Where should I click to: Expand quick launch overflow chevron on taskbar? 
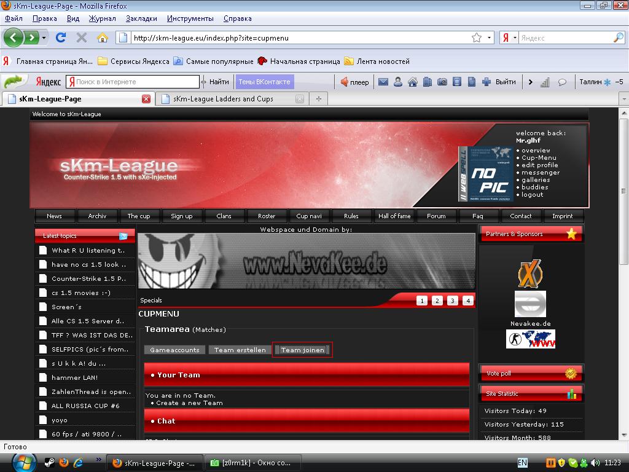pyautogui.click(x=98, y=460)
